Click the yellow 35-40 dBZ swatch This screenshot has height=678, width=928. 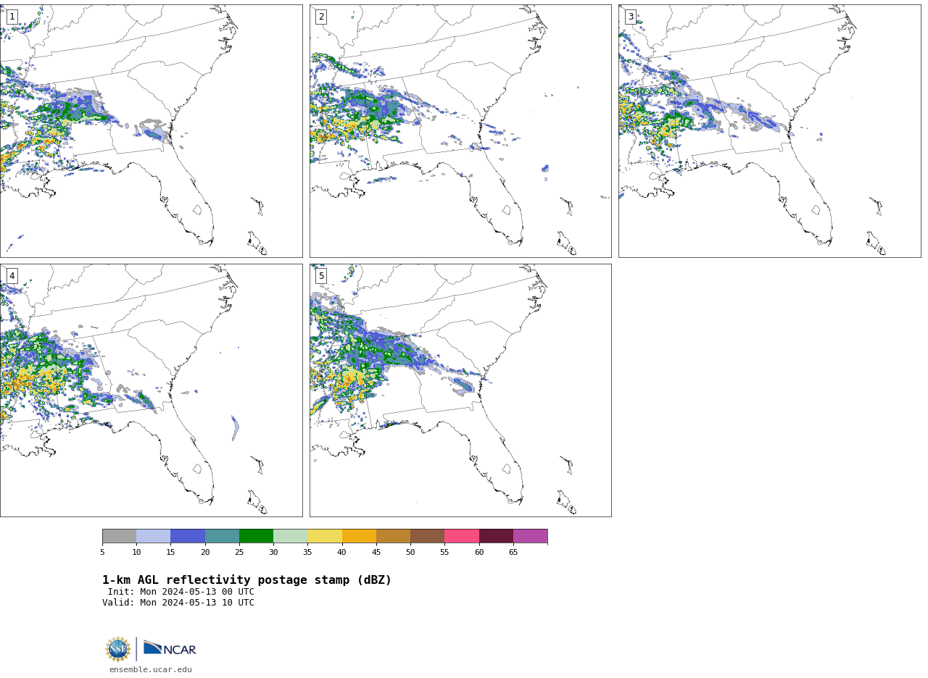[x=325, y=536]
